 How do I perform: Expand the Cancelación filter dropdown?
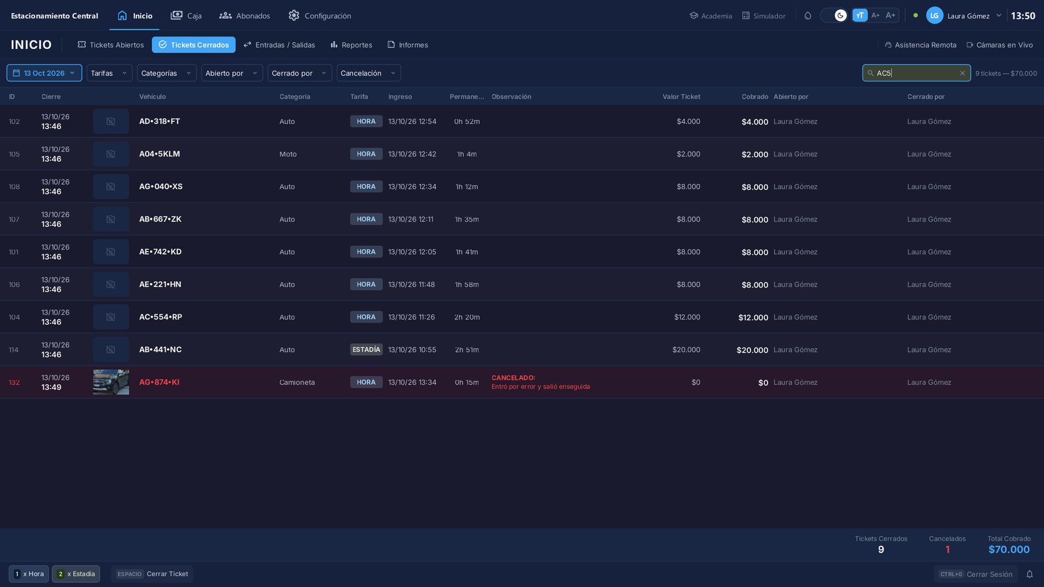coord(369,73)
